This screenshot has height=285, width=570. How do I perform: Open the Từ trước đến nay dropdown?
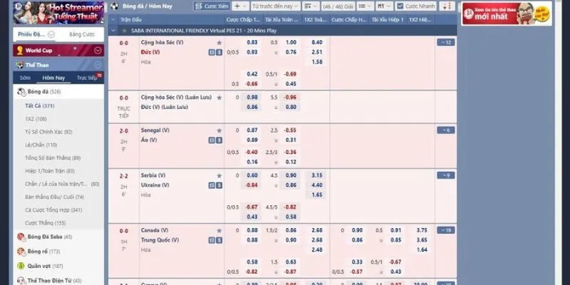274,6
